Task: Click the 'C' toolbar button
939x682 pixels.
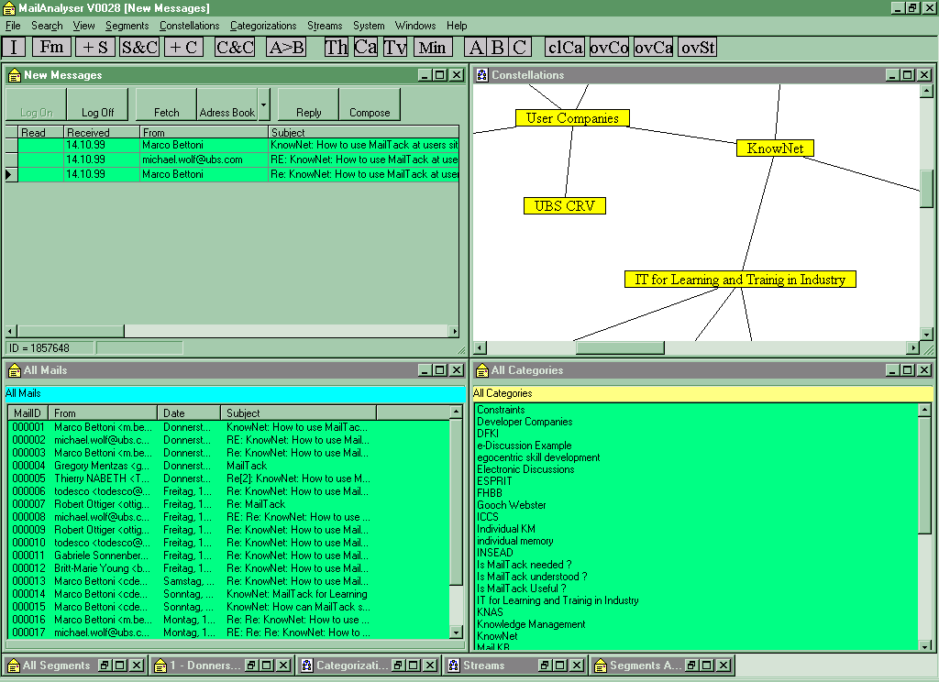Action: coord(520,47)
